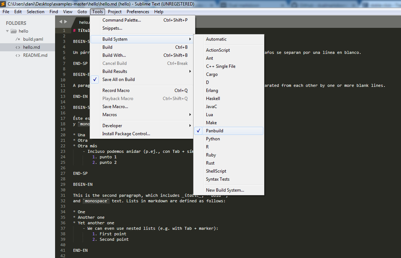Run Build from Tools menu
401x258 pixels.
click(142, 47)
